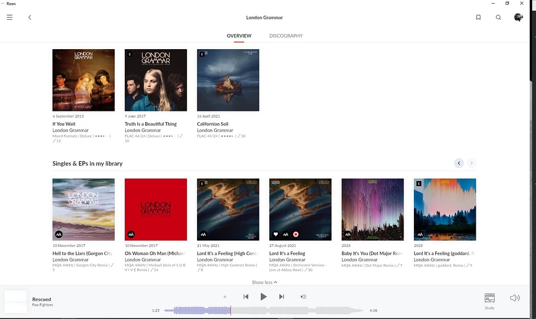Viewport: 536px width, 319px height.
Task: Open bookmarks via the bookmark icon
Action: point(478,17)
